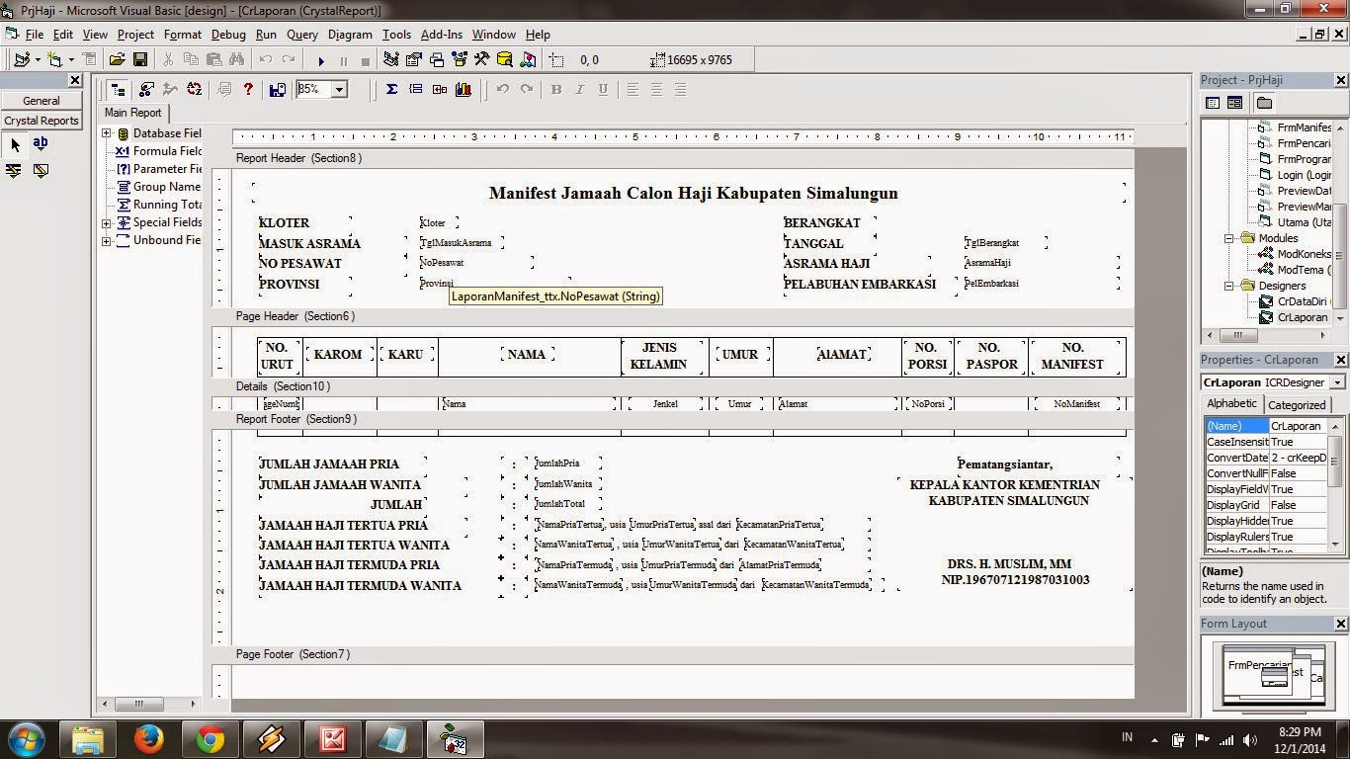Select the Crystal Reports category button

(41, 120)
